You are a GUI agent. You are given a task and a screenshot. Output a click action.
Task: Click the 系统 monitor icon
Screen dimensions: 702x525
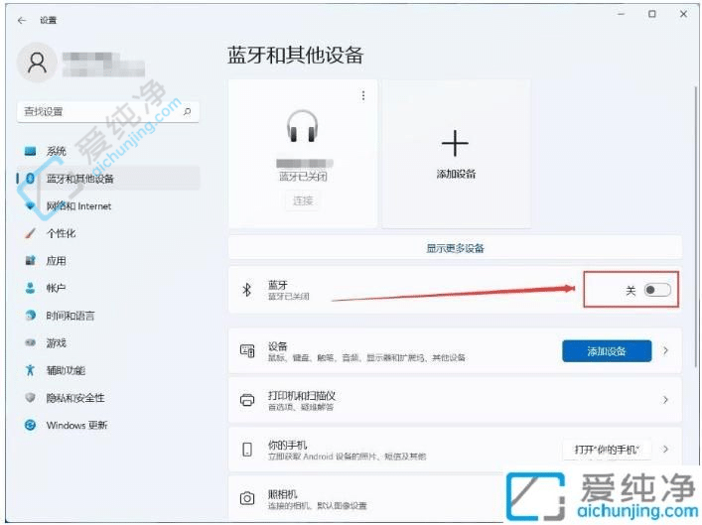coord(31,151)
